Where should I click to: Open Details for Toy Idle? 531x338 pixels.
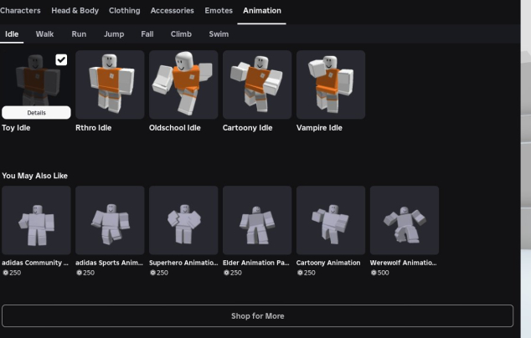[x=36, y=112]
